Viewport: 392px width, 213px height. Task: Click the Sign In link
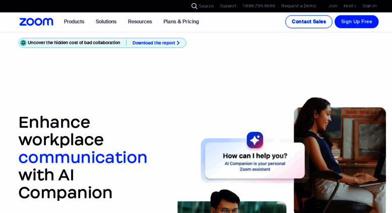pyautogui.click(x=369, y=6)
